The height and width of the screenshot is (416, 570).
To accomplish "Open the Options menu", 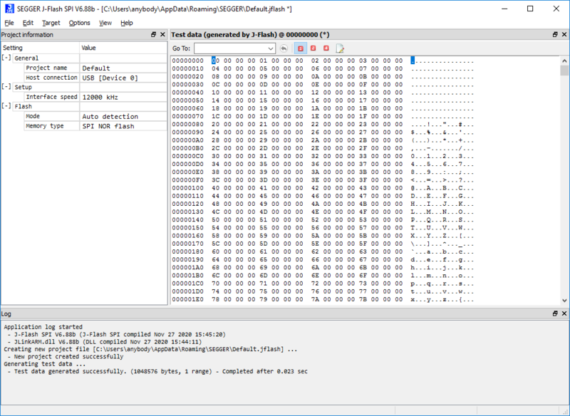I will point(79,23).
